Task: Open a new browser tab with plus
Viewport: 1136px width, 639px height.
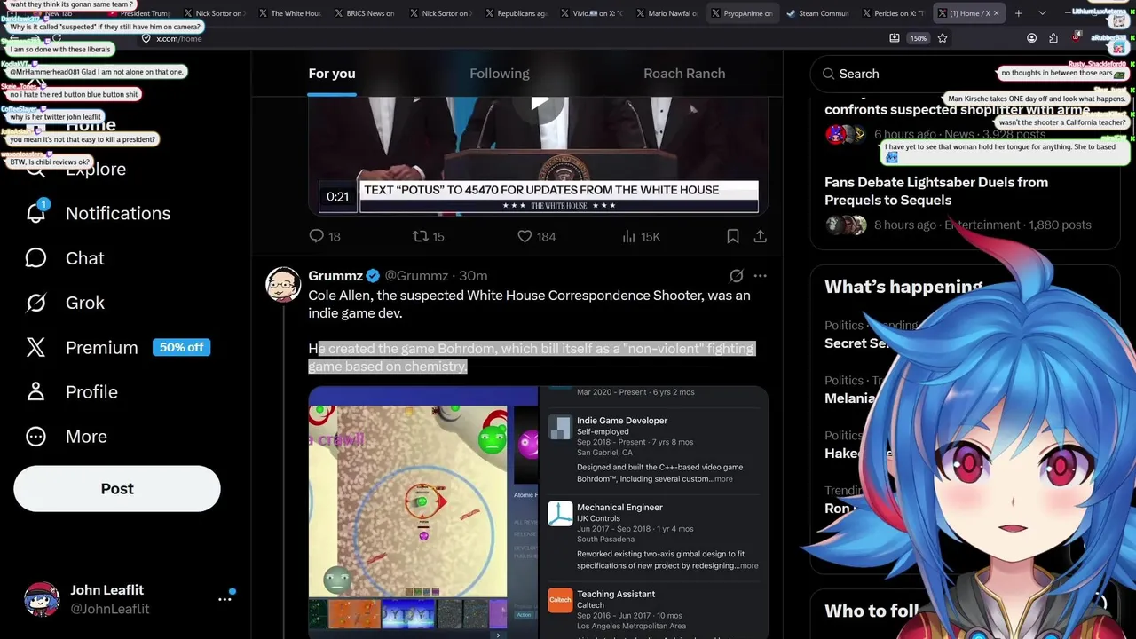Action: pyautogui.click(x=1018, y=13)
